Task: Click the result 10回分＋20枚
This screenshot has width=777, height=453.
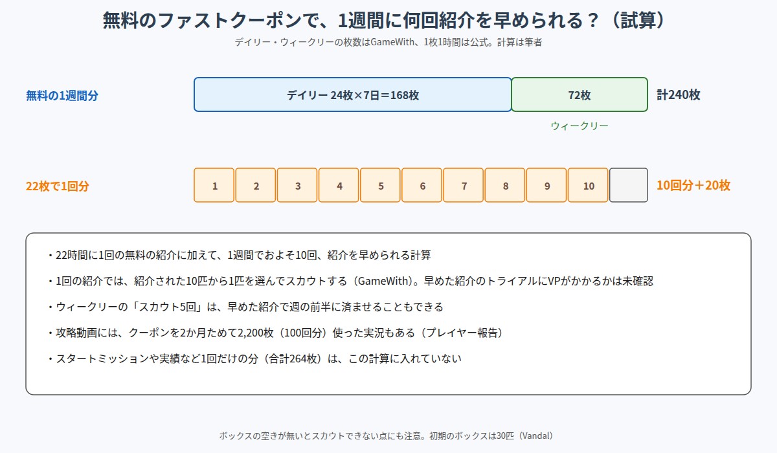Action: click(x=693, y=185)
